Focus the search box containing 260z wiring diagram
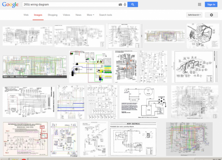222x160 pixels. click(x=69, y=5)
